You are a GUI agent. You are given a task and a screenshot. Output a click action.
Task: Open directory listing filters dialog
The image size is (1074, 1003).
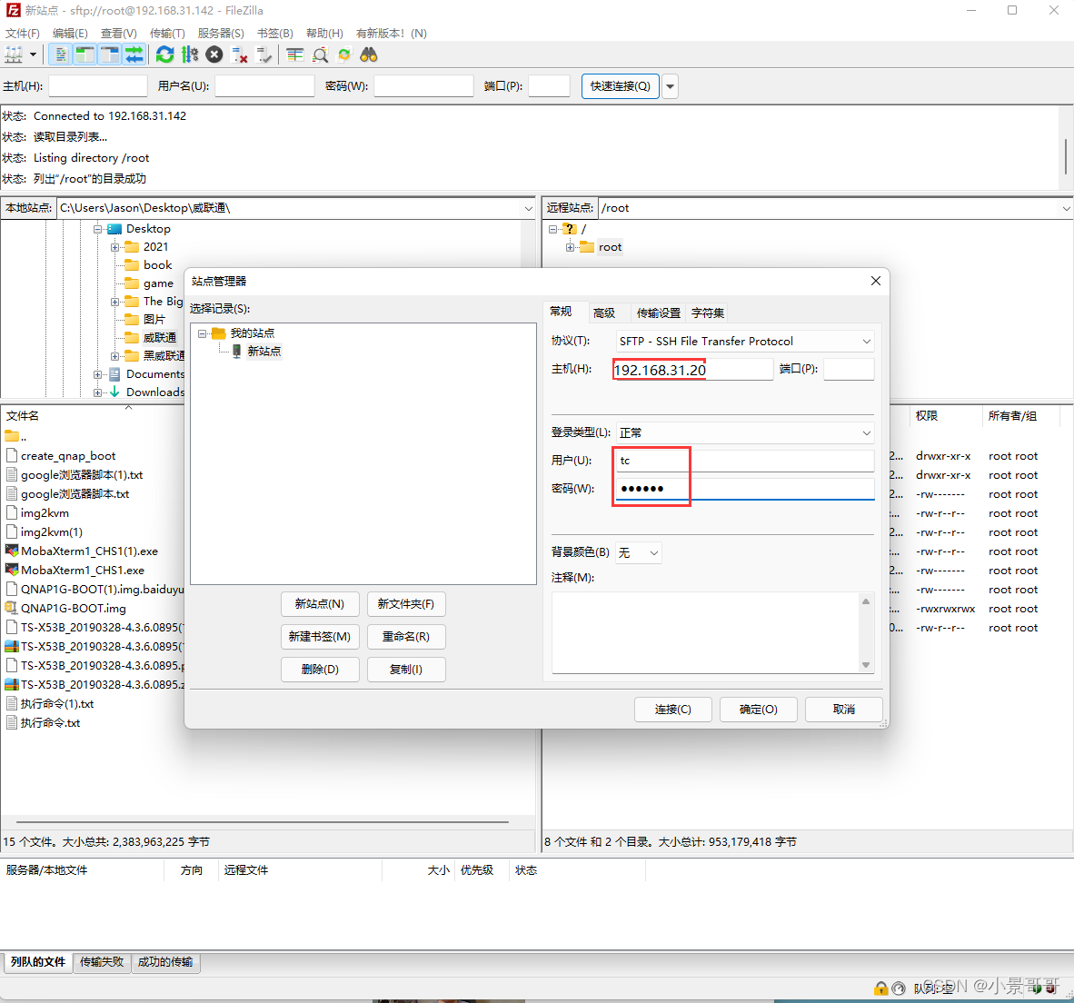(295, 55)
